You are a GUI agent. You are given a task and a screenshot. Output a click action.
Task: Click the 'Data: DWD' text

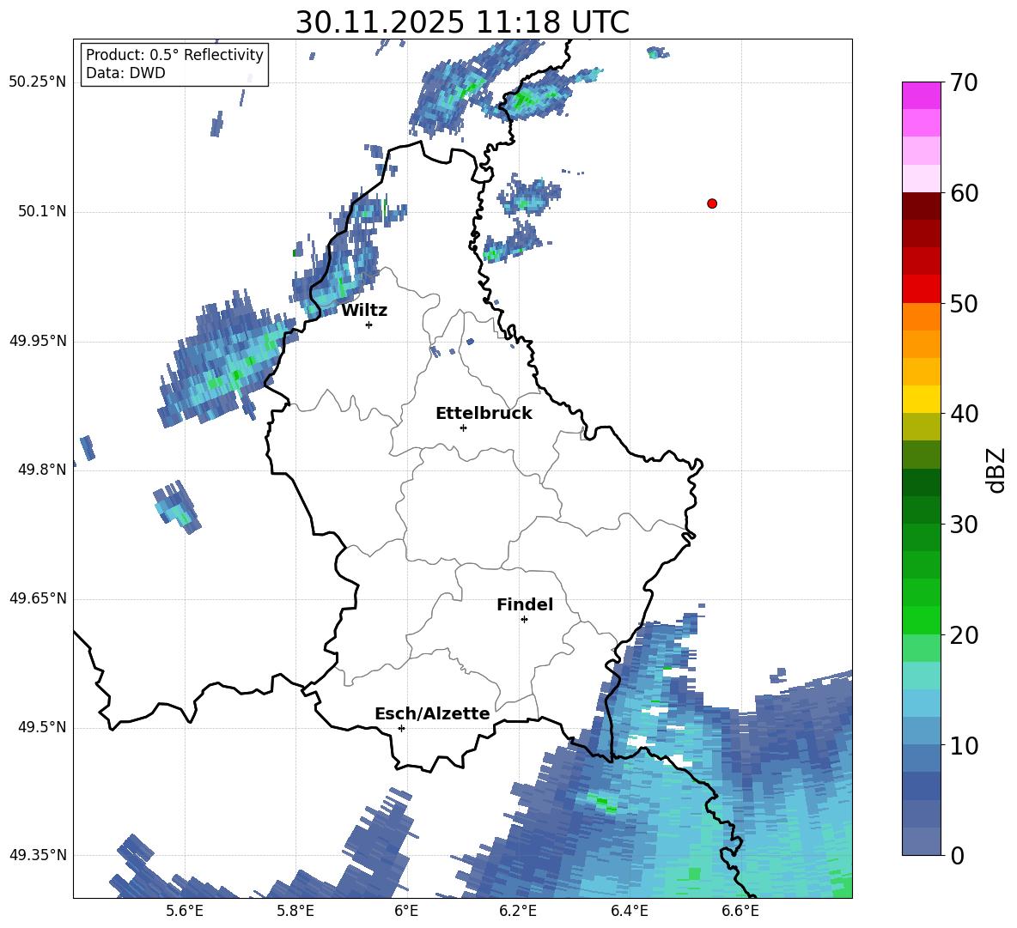coord(125,73)
